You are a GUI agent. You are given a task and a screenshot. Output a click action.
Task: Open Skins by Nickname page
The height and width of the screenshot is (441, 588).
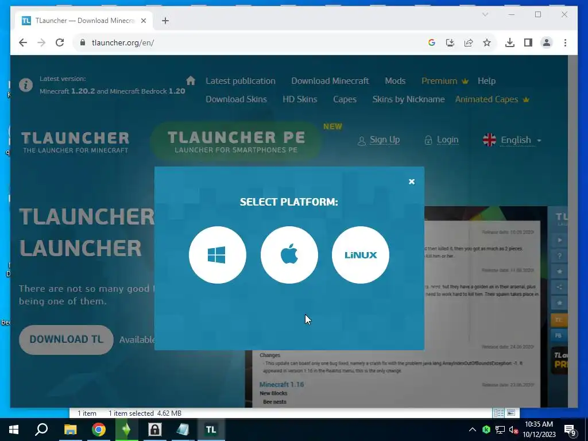coord(408,99)
